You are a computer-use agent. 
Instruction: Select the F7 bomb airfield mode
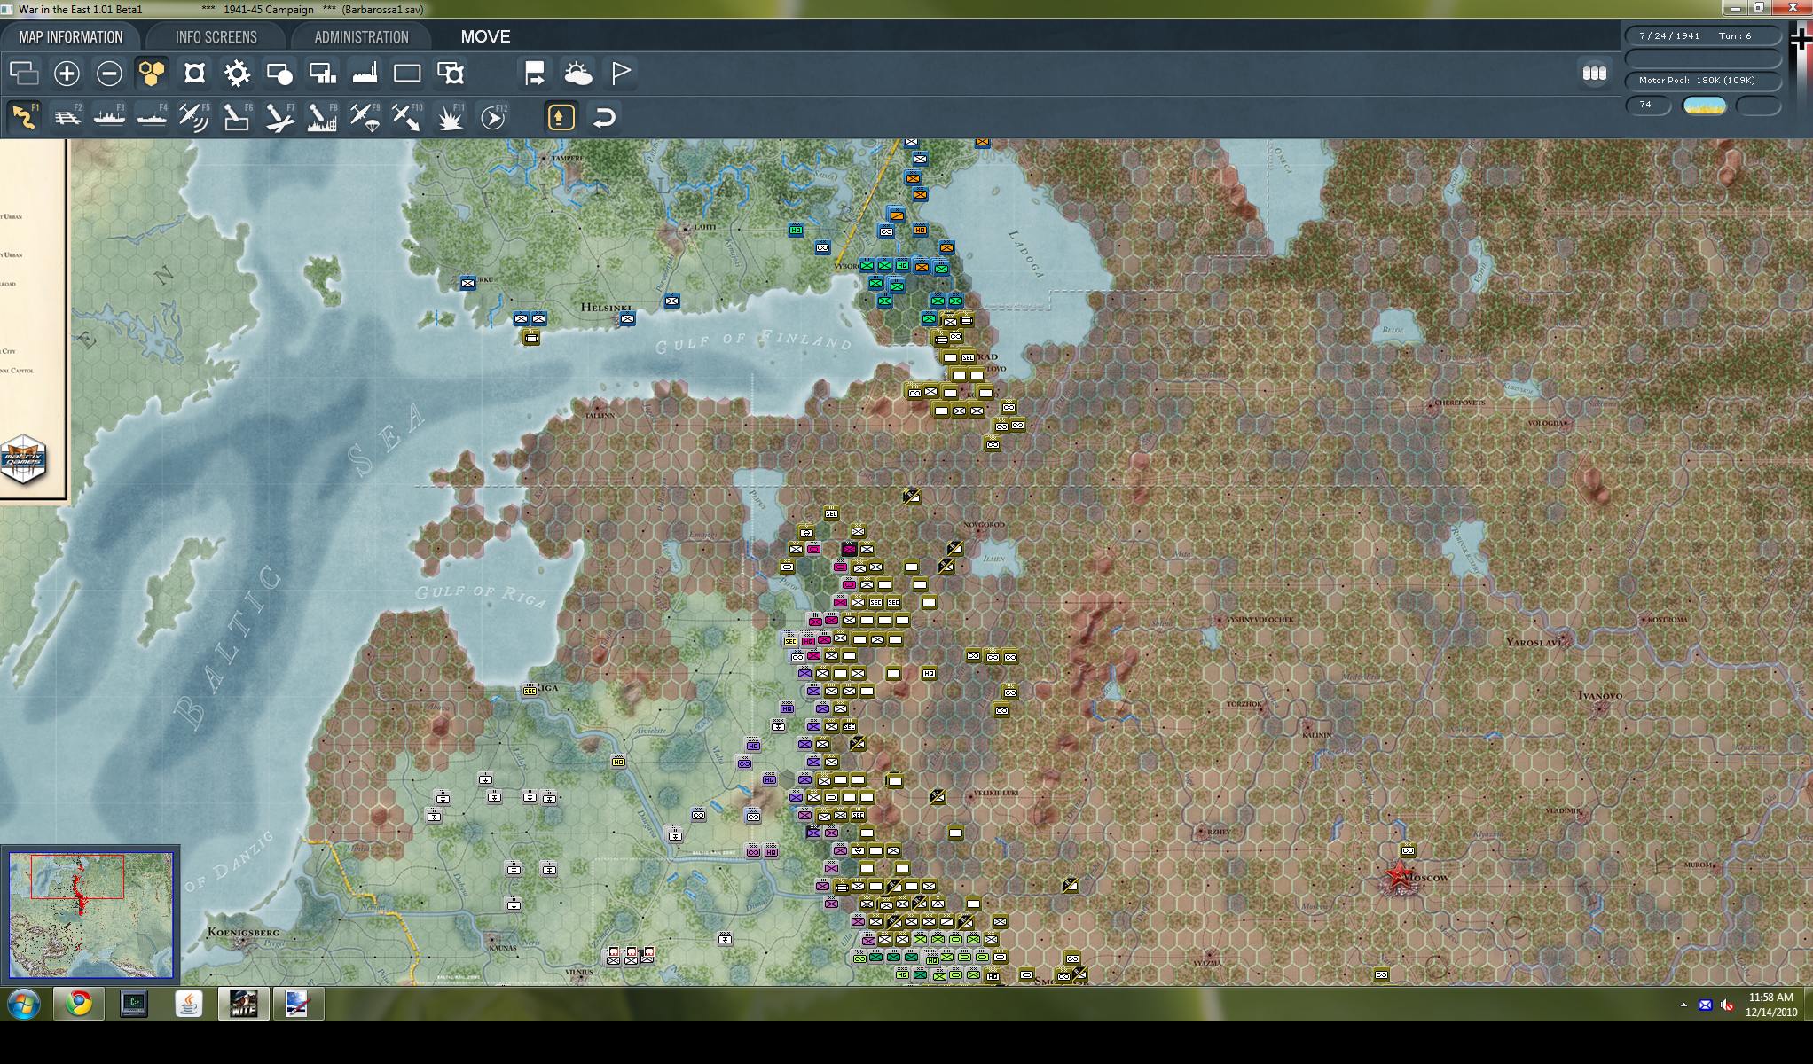click(279, 117)
